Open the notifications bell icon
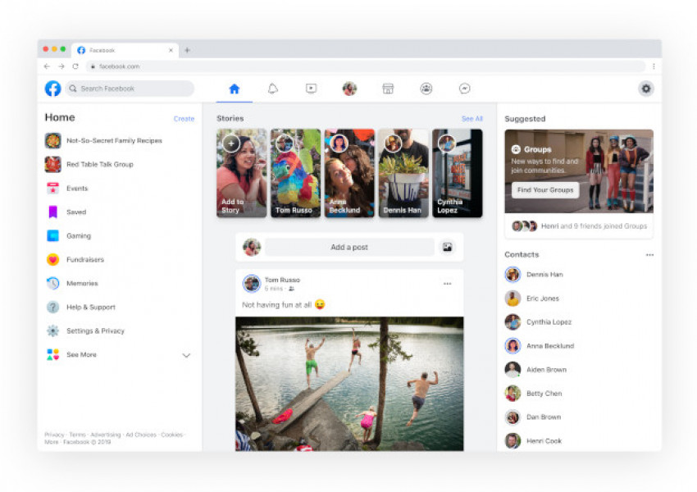Image resolution: width=697 pixels, height=492 pixels. point(273,89)
